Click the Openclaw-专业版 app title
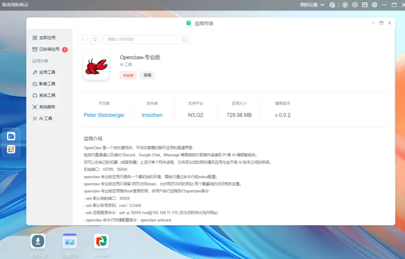Image resolution: width=405 pixels, height=259 pixels. pos(140,57)
